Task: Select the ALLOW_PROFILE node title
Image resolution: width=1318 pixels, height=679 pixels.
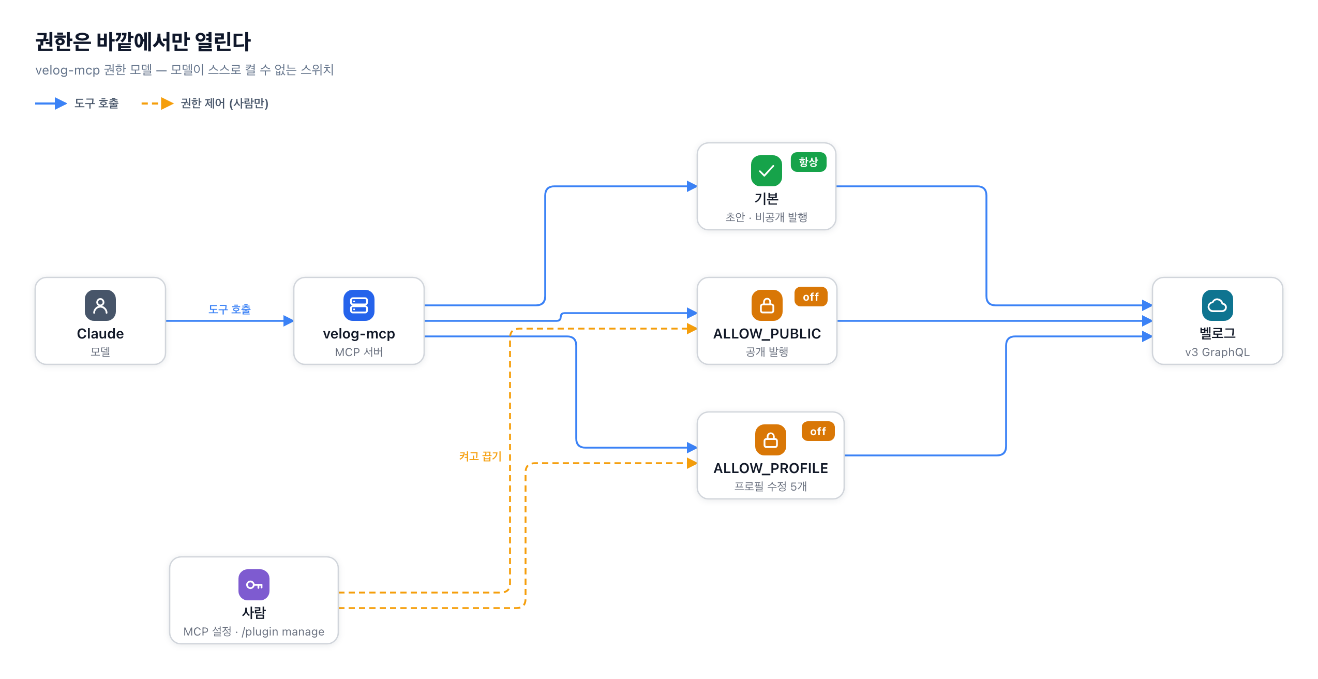Action: 771,468
